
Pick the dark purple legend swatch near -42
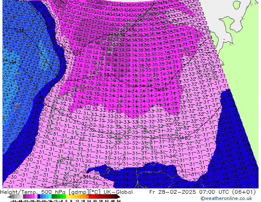pos(24,196)
